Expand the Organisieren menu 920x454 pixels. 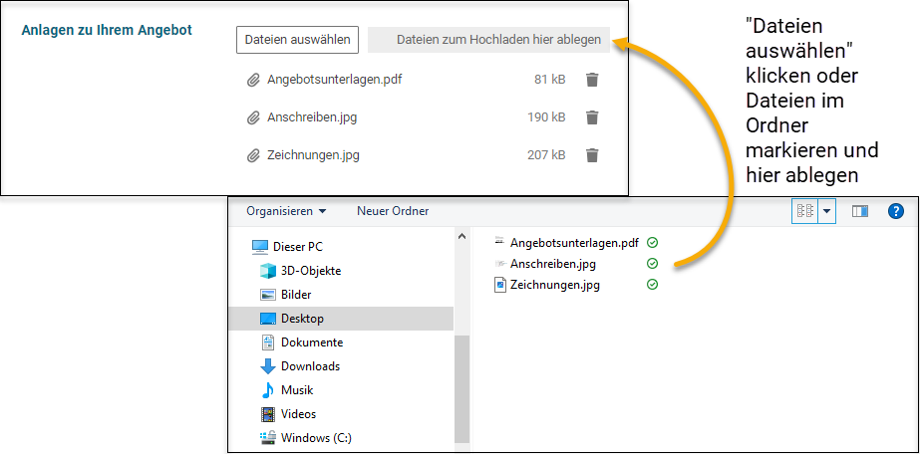coord(286,211)
